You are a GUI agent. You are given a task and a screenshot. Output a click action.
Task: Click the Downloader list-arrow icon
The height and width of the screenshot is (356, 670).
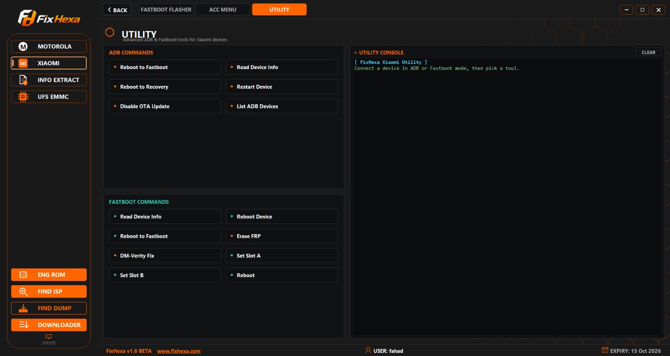pyautogui.click(x=24, y=325)
